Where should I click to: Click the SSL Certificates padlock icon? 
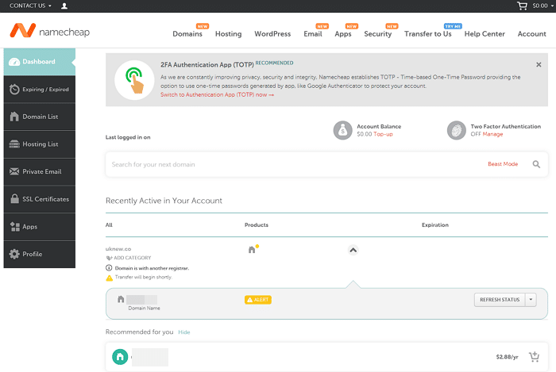click(x=14, y=198)
